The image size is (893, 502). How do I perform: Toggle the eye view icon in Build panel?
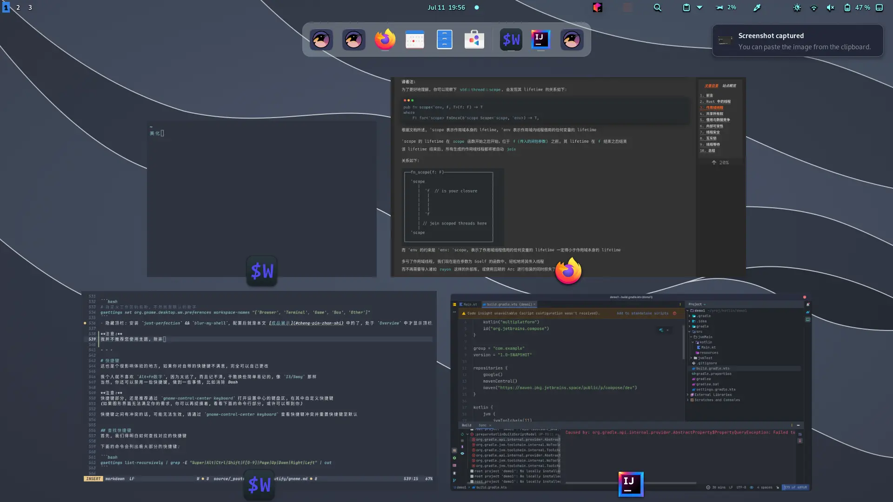[462, 453]
